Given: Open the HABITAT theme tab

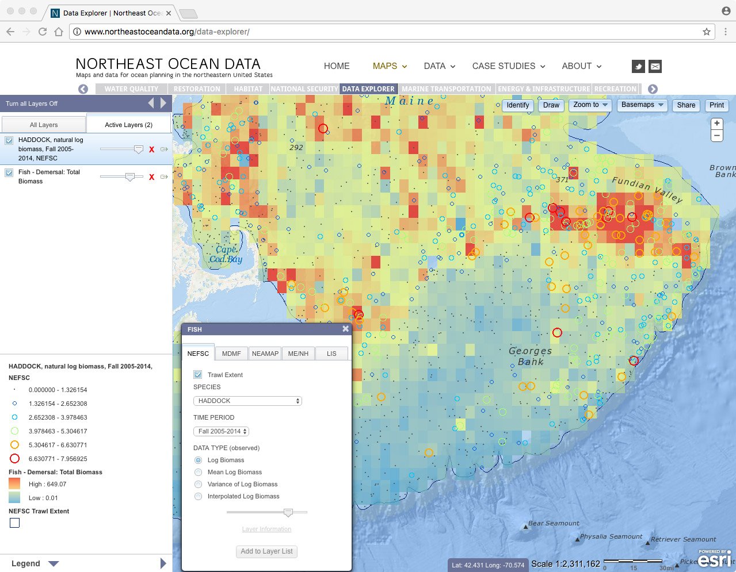Looking at the screenshot, I should (x=248, y=89).
